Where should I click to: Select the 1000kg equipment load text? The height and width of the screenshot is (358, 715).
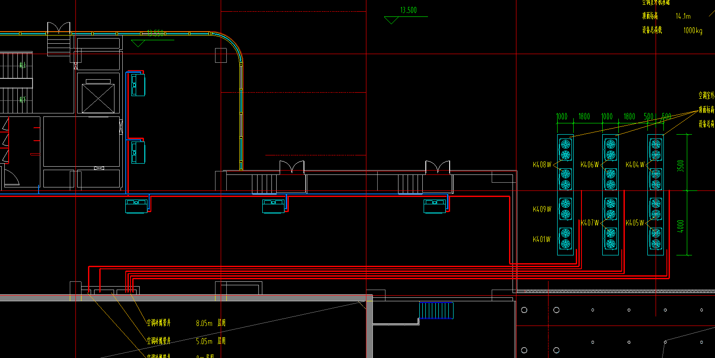click(x=693, y=31)
